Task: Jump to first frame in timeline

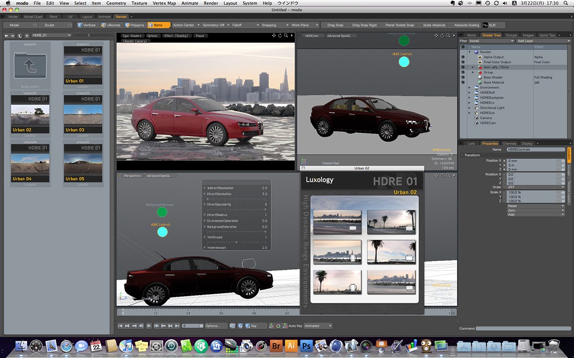Action: tap(120, 326)
